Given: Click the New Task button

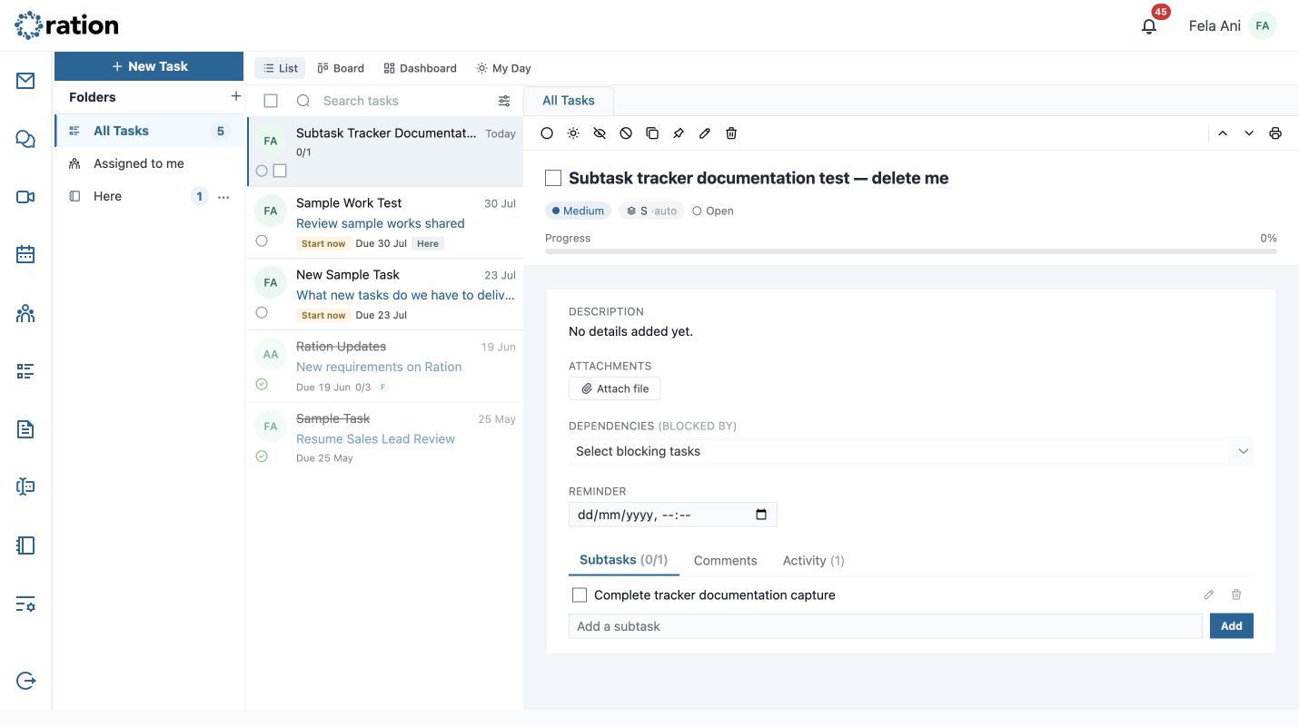Looking at the screenshot, I should [149, 66].
